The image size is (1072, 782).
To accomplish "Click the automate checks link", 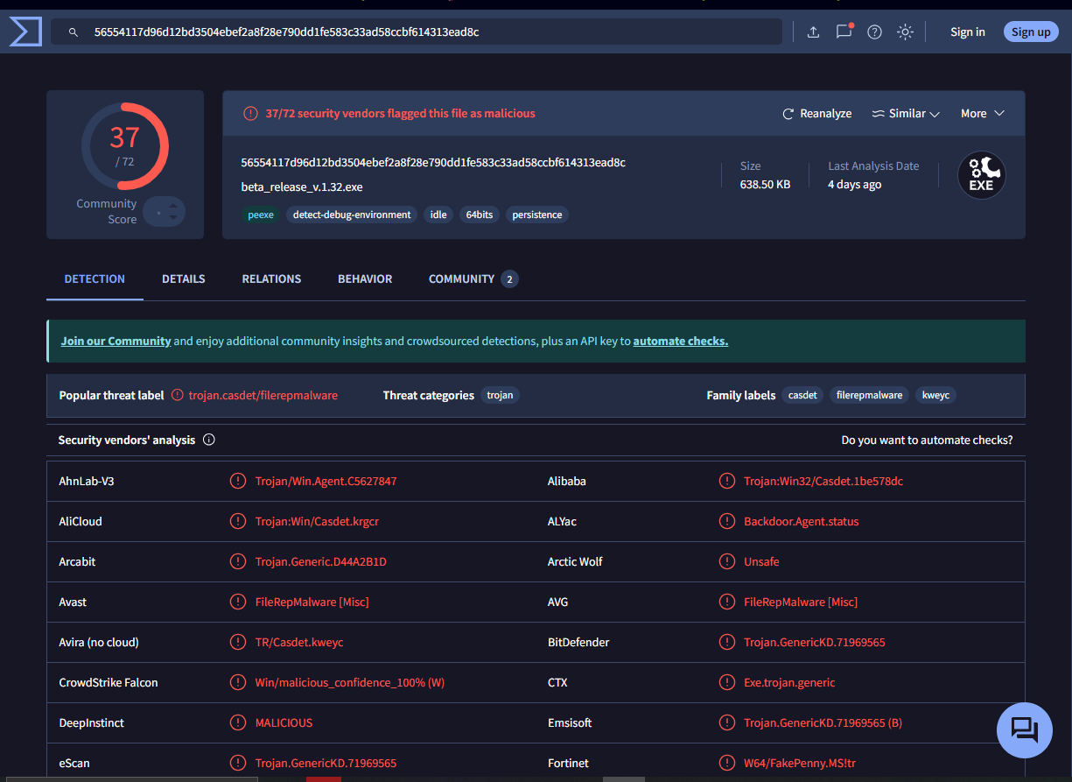I will coord(681,342).
